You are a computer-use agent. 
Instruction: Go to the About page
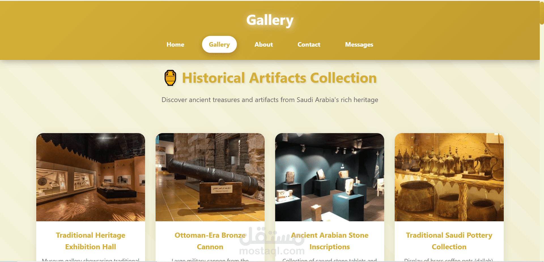click(x=263, y=45)
